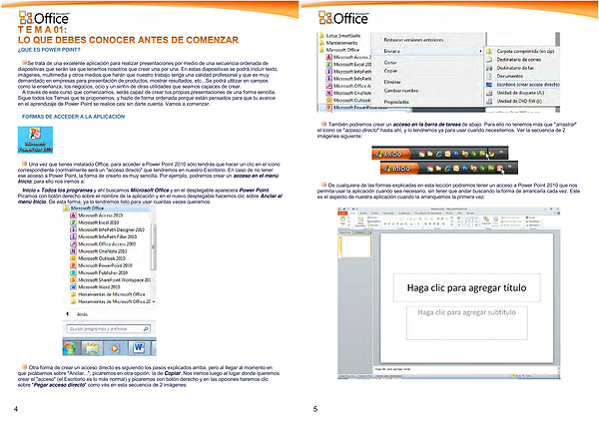The height and width of the screenshot is (423, 599).
Task: Select the highlighted Microsoft PowerPoint row behind the context menu
Action: click(363, 108)
